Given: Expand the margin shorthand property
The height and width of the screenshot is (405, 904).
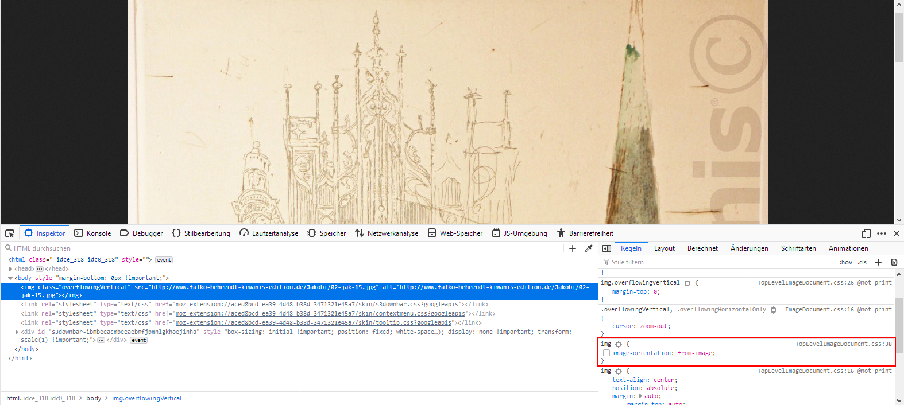Looking at the screenshot, I should [641, 396].
